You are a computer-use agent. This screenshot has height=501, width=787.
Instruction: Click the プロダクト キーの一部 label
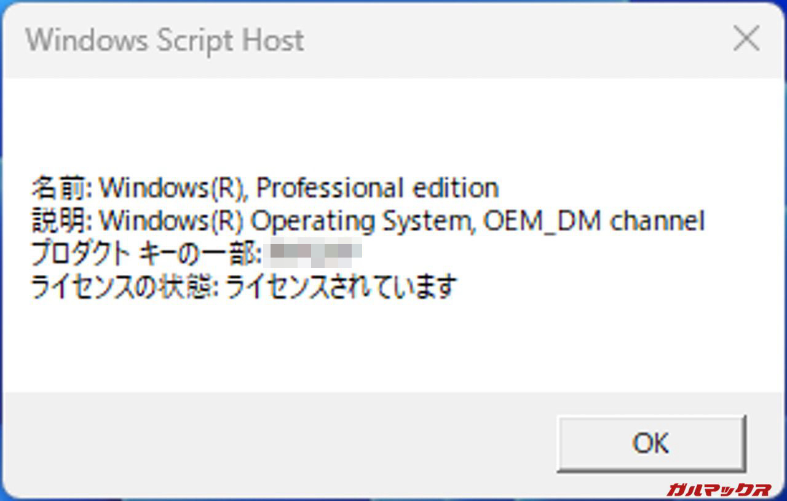(x=146, y=254)
